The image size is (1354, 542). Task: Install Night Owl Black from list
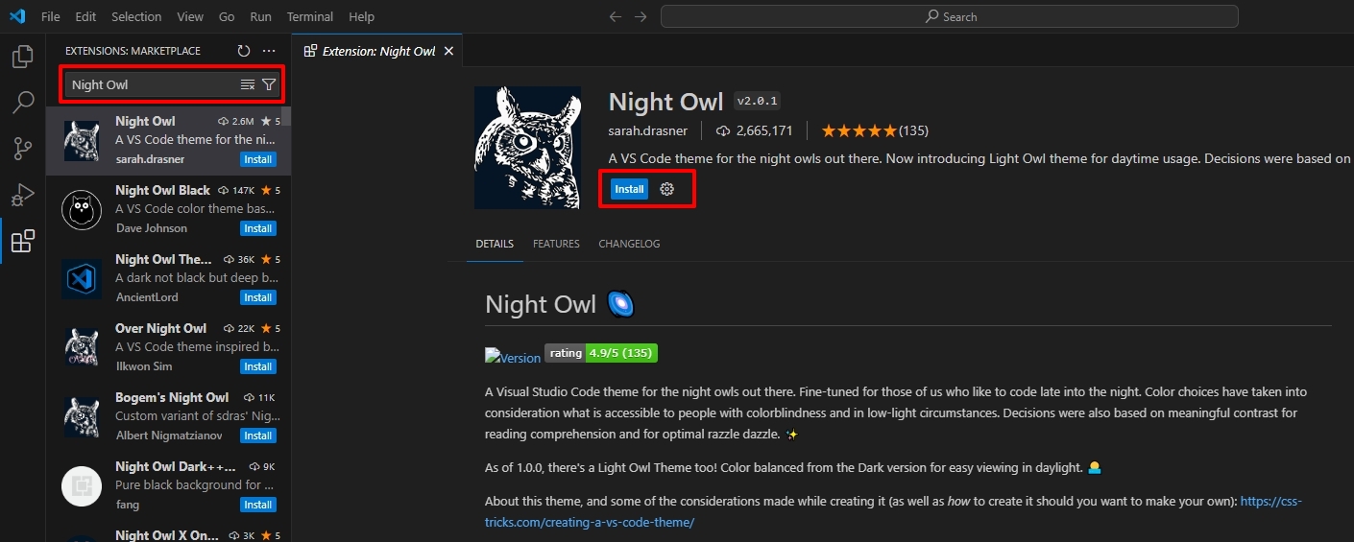coord(257,228)
